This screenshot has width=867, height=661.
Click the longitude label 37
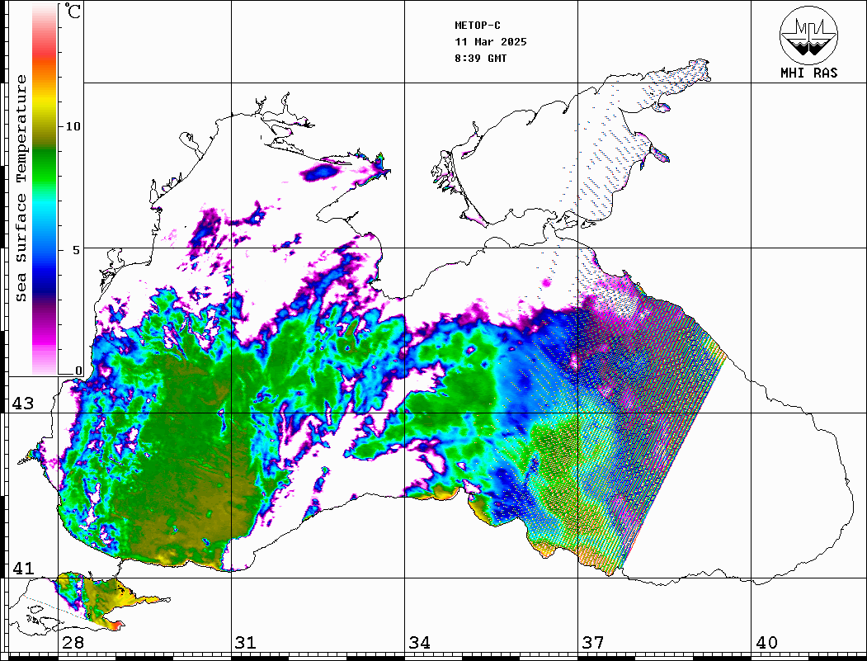[x=592, y=643]
